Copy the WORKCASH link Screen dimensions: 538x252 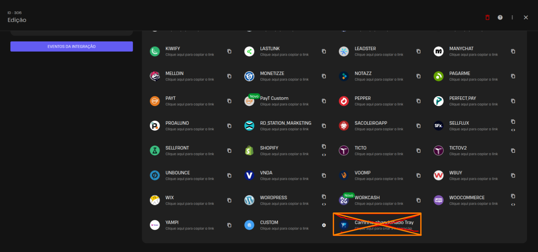point(419,201)
